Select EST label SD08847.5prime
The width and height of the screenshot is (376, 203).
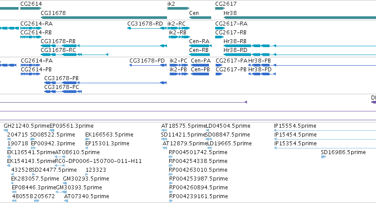click(228, 135)
